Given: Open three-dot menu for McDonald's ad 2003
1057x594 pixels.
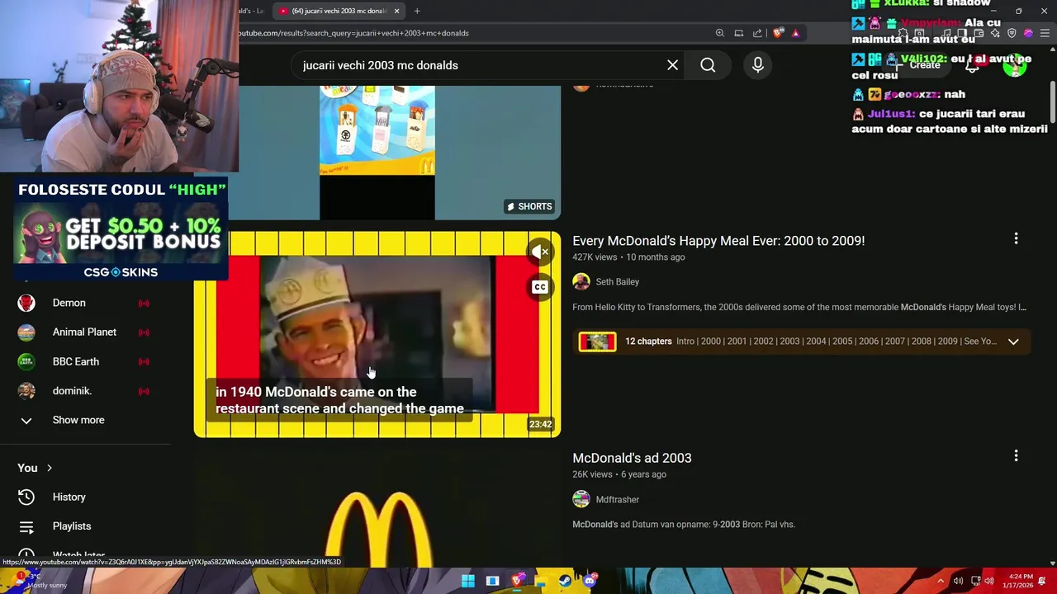Looking at the screenshot, I should click(1016, 455).
